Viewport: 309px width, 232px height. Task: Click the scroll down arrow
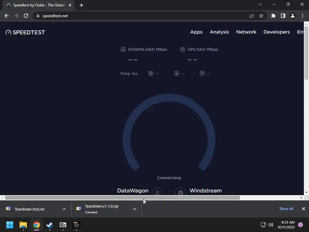pos(306,192)
